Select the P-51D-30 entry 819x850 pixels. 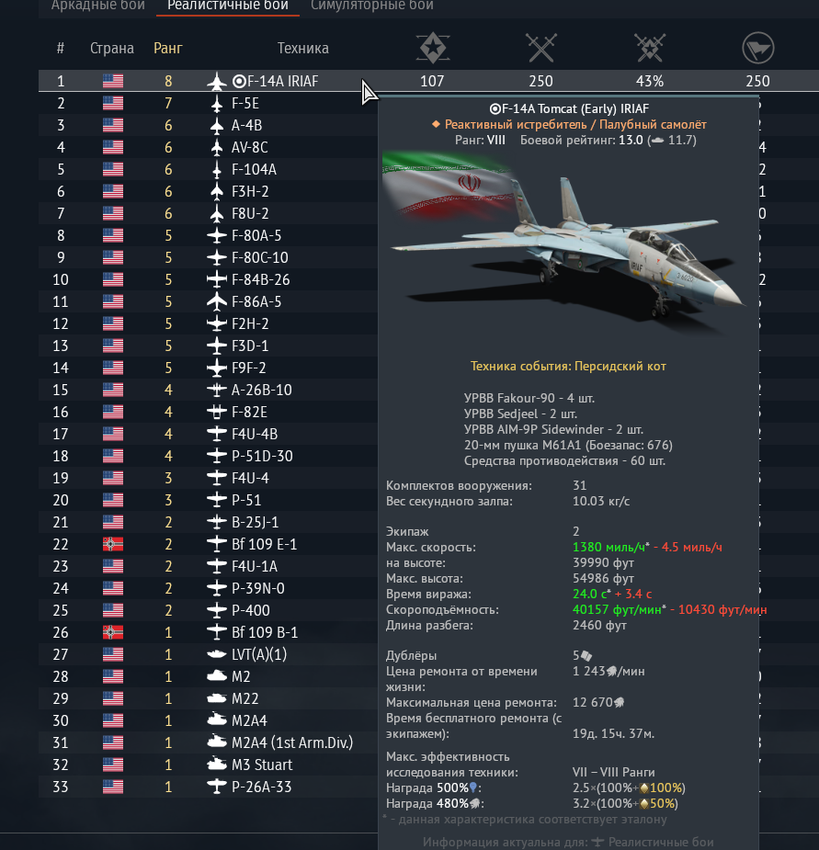[x=262, y=456]
